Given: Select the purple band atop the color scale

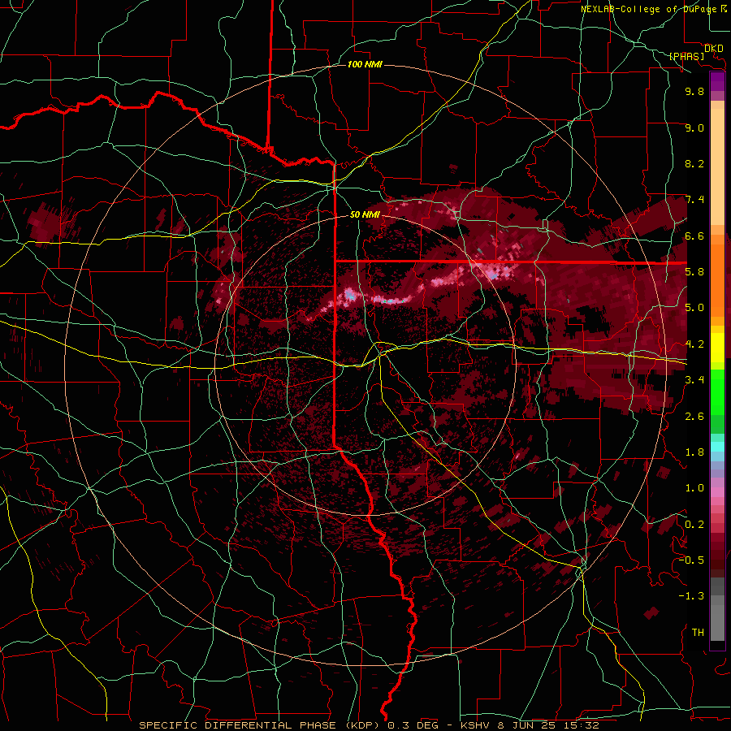Looking at the screenshot, I should pos(717,81).
